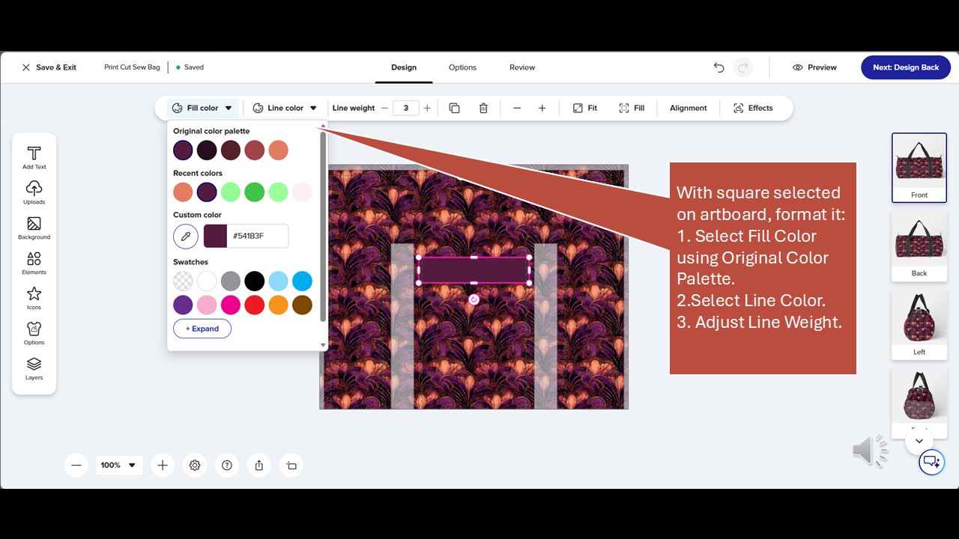This screenshot has height=539, width=959.
Task: Open the chat assistant icon
Action: 931,462
